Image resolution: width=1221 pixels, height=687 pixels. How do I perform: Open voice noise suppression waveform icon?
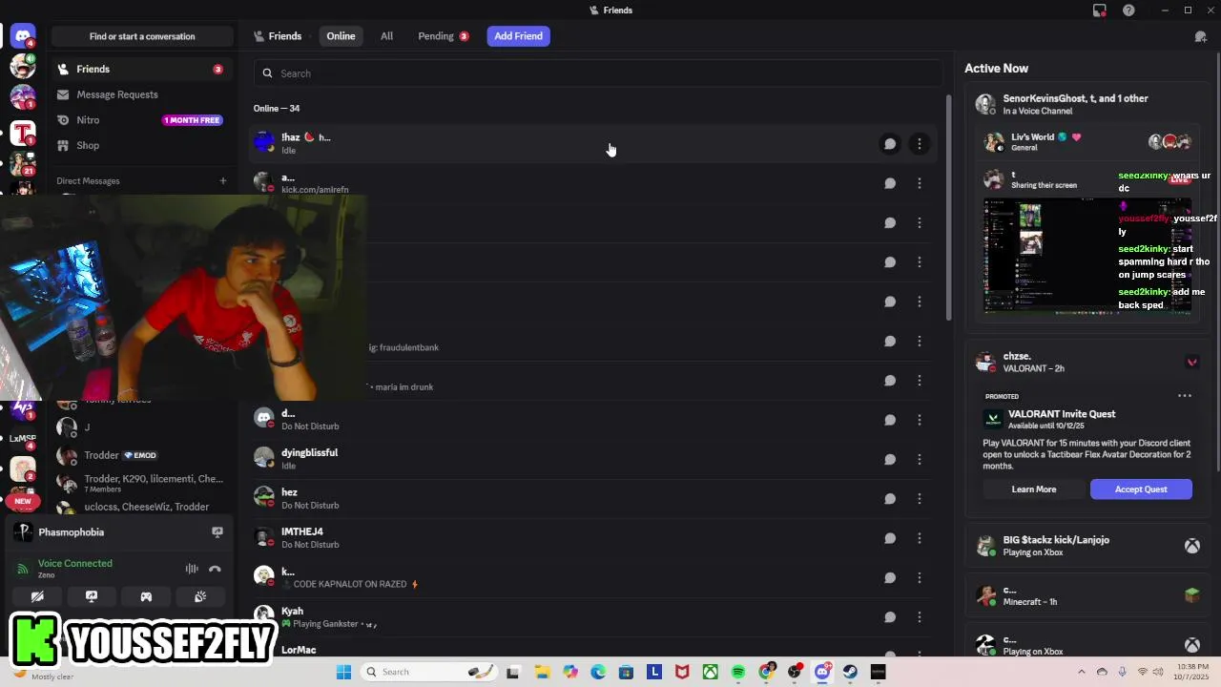[192, 569]
